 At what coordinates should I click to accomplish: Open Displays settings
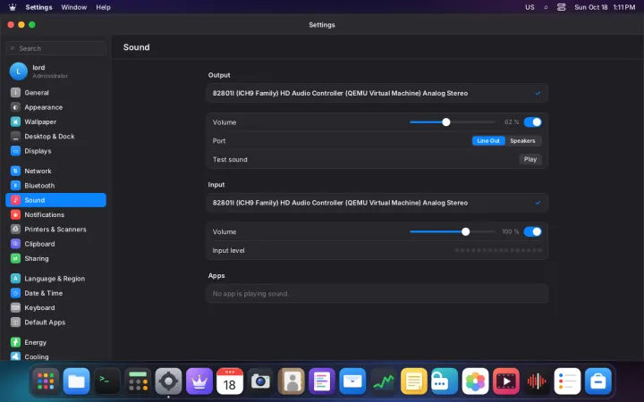tap(55, 151)
